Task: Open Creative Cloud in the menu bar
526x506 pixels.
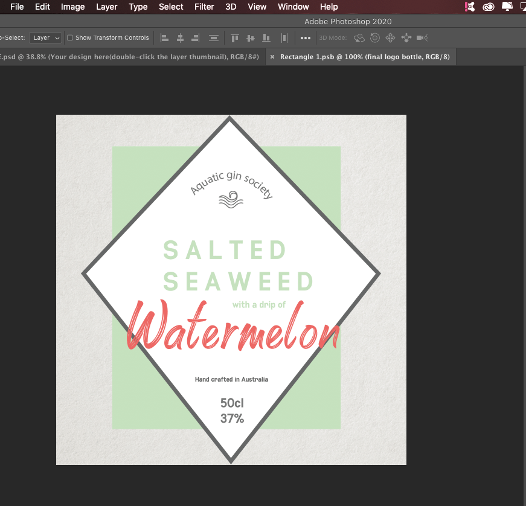Action: click(488, 7)
